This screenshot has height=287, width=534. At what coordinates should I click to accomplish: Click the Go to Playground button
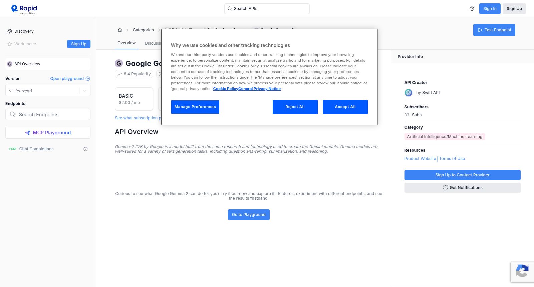pyautogui.click(x=249, y=215)
